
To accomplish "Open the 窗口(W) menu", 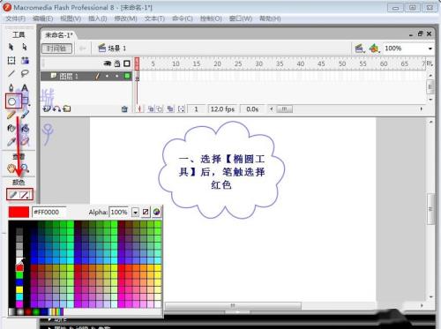I will coord(241,19).
